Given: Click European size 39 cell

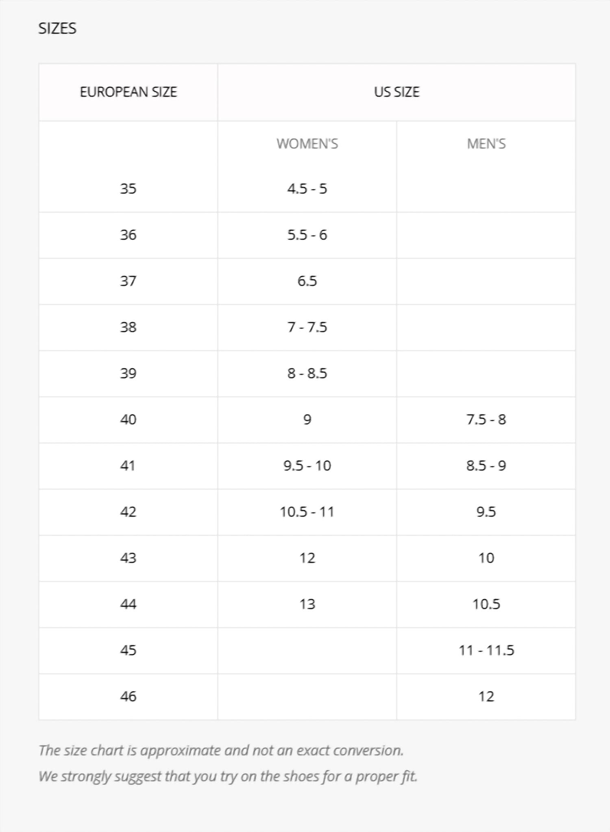Looking at the screenshot, I should 128,373.
